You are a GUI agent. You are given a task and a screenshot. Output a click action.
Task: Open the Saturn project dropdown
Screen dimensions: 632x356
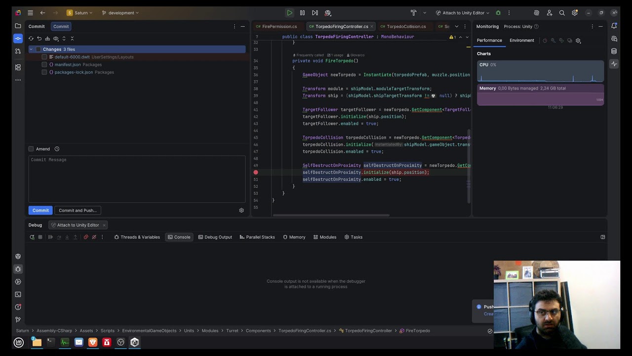[x=79, y=13]
